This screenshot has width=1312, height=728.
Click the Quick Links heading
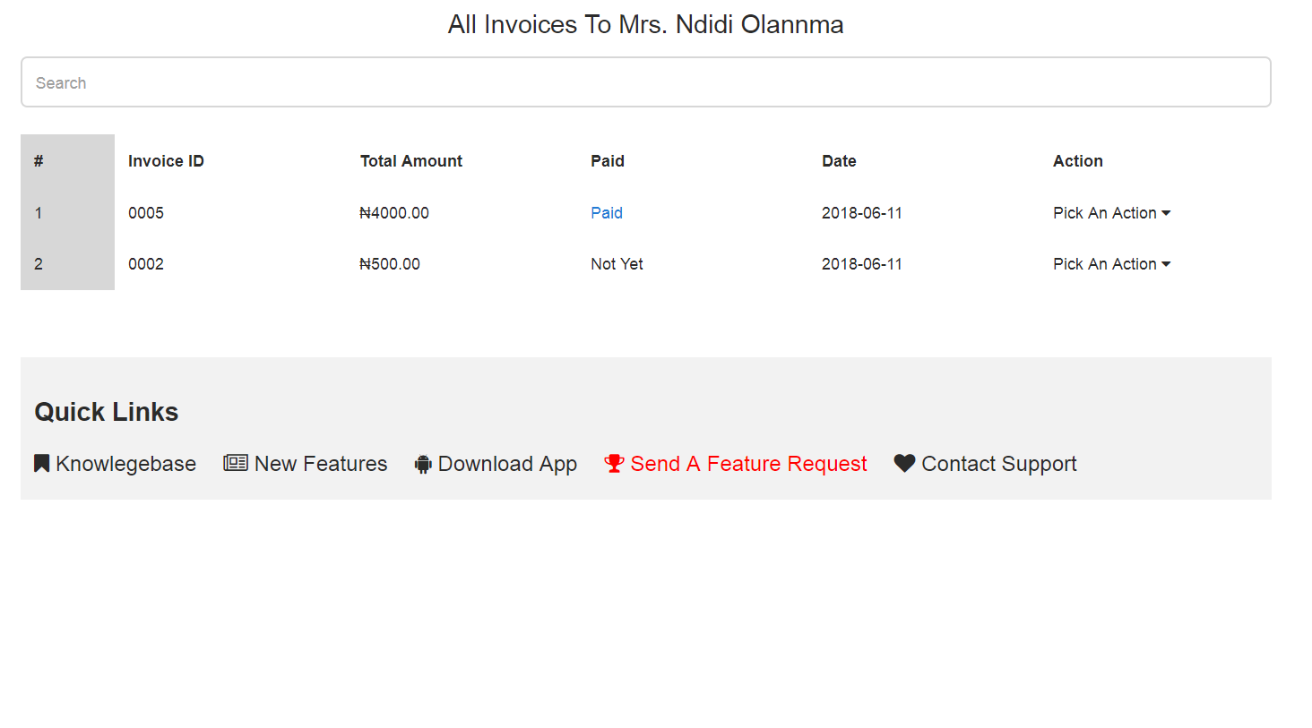point(107,412)
